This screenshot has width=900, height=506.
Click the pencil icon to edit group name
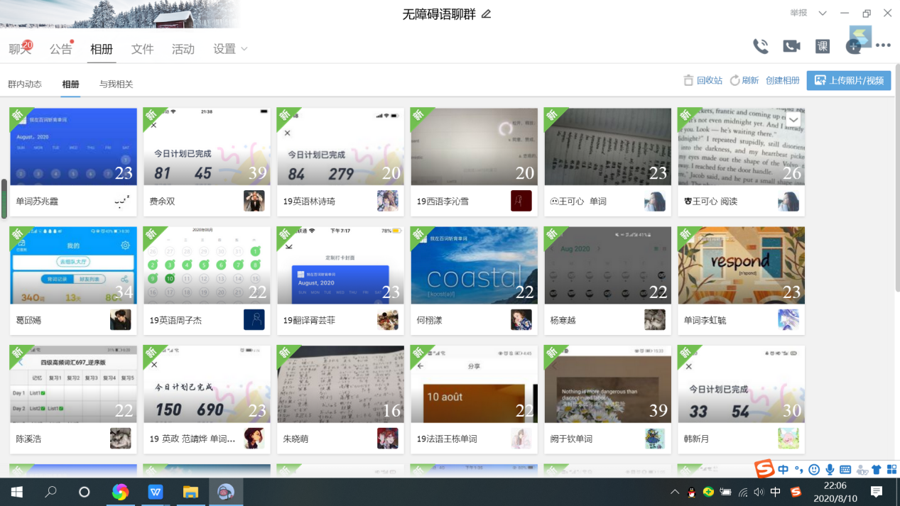[x=487, y=14]
